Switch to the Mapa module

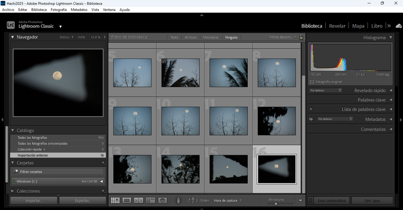(358, 26)
